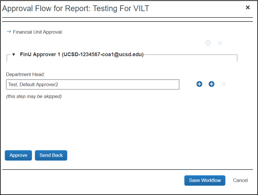Click the arrow icon beside Financial Unit Approval
The image size is (258, 195).
click(x=9, y=32)
